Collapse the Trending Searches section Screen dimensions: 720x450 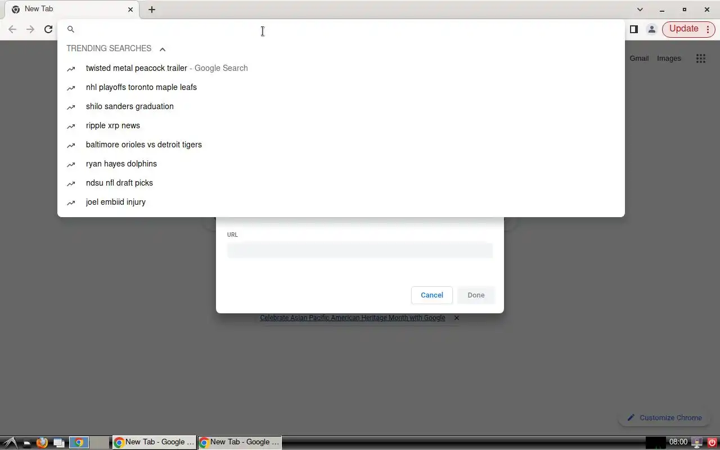click(x=163, y=49)
